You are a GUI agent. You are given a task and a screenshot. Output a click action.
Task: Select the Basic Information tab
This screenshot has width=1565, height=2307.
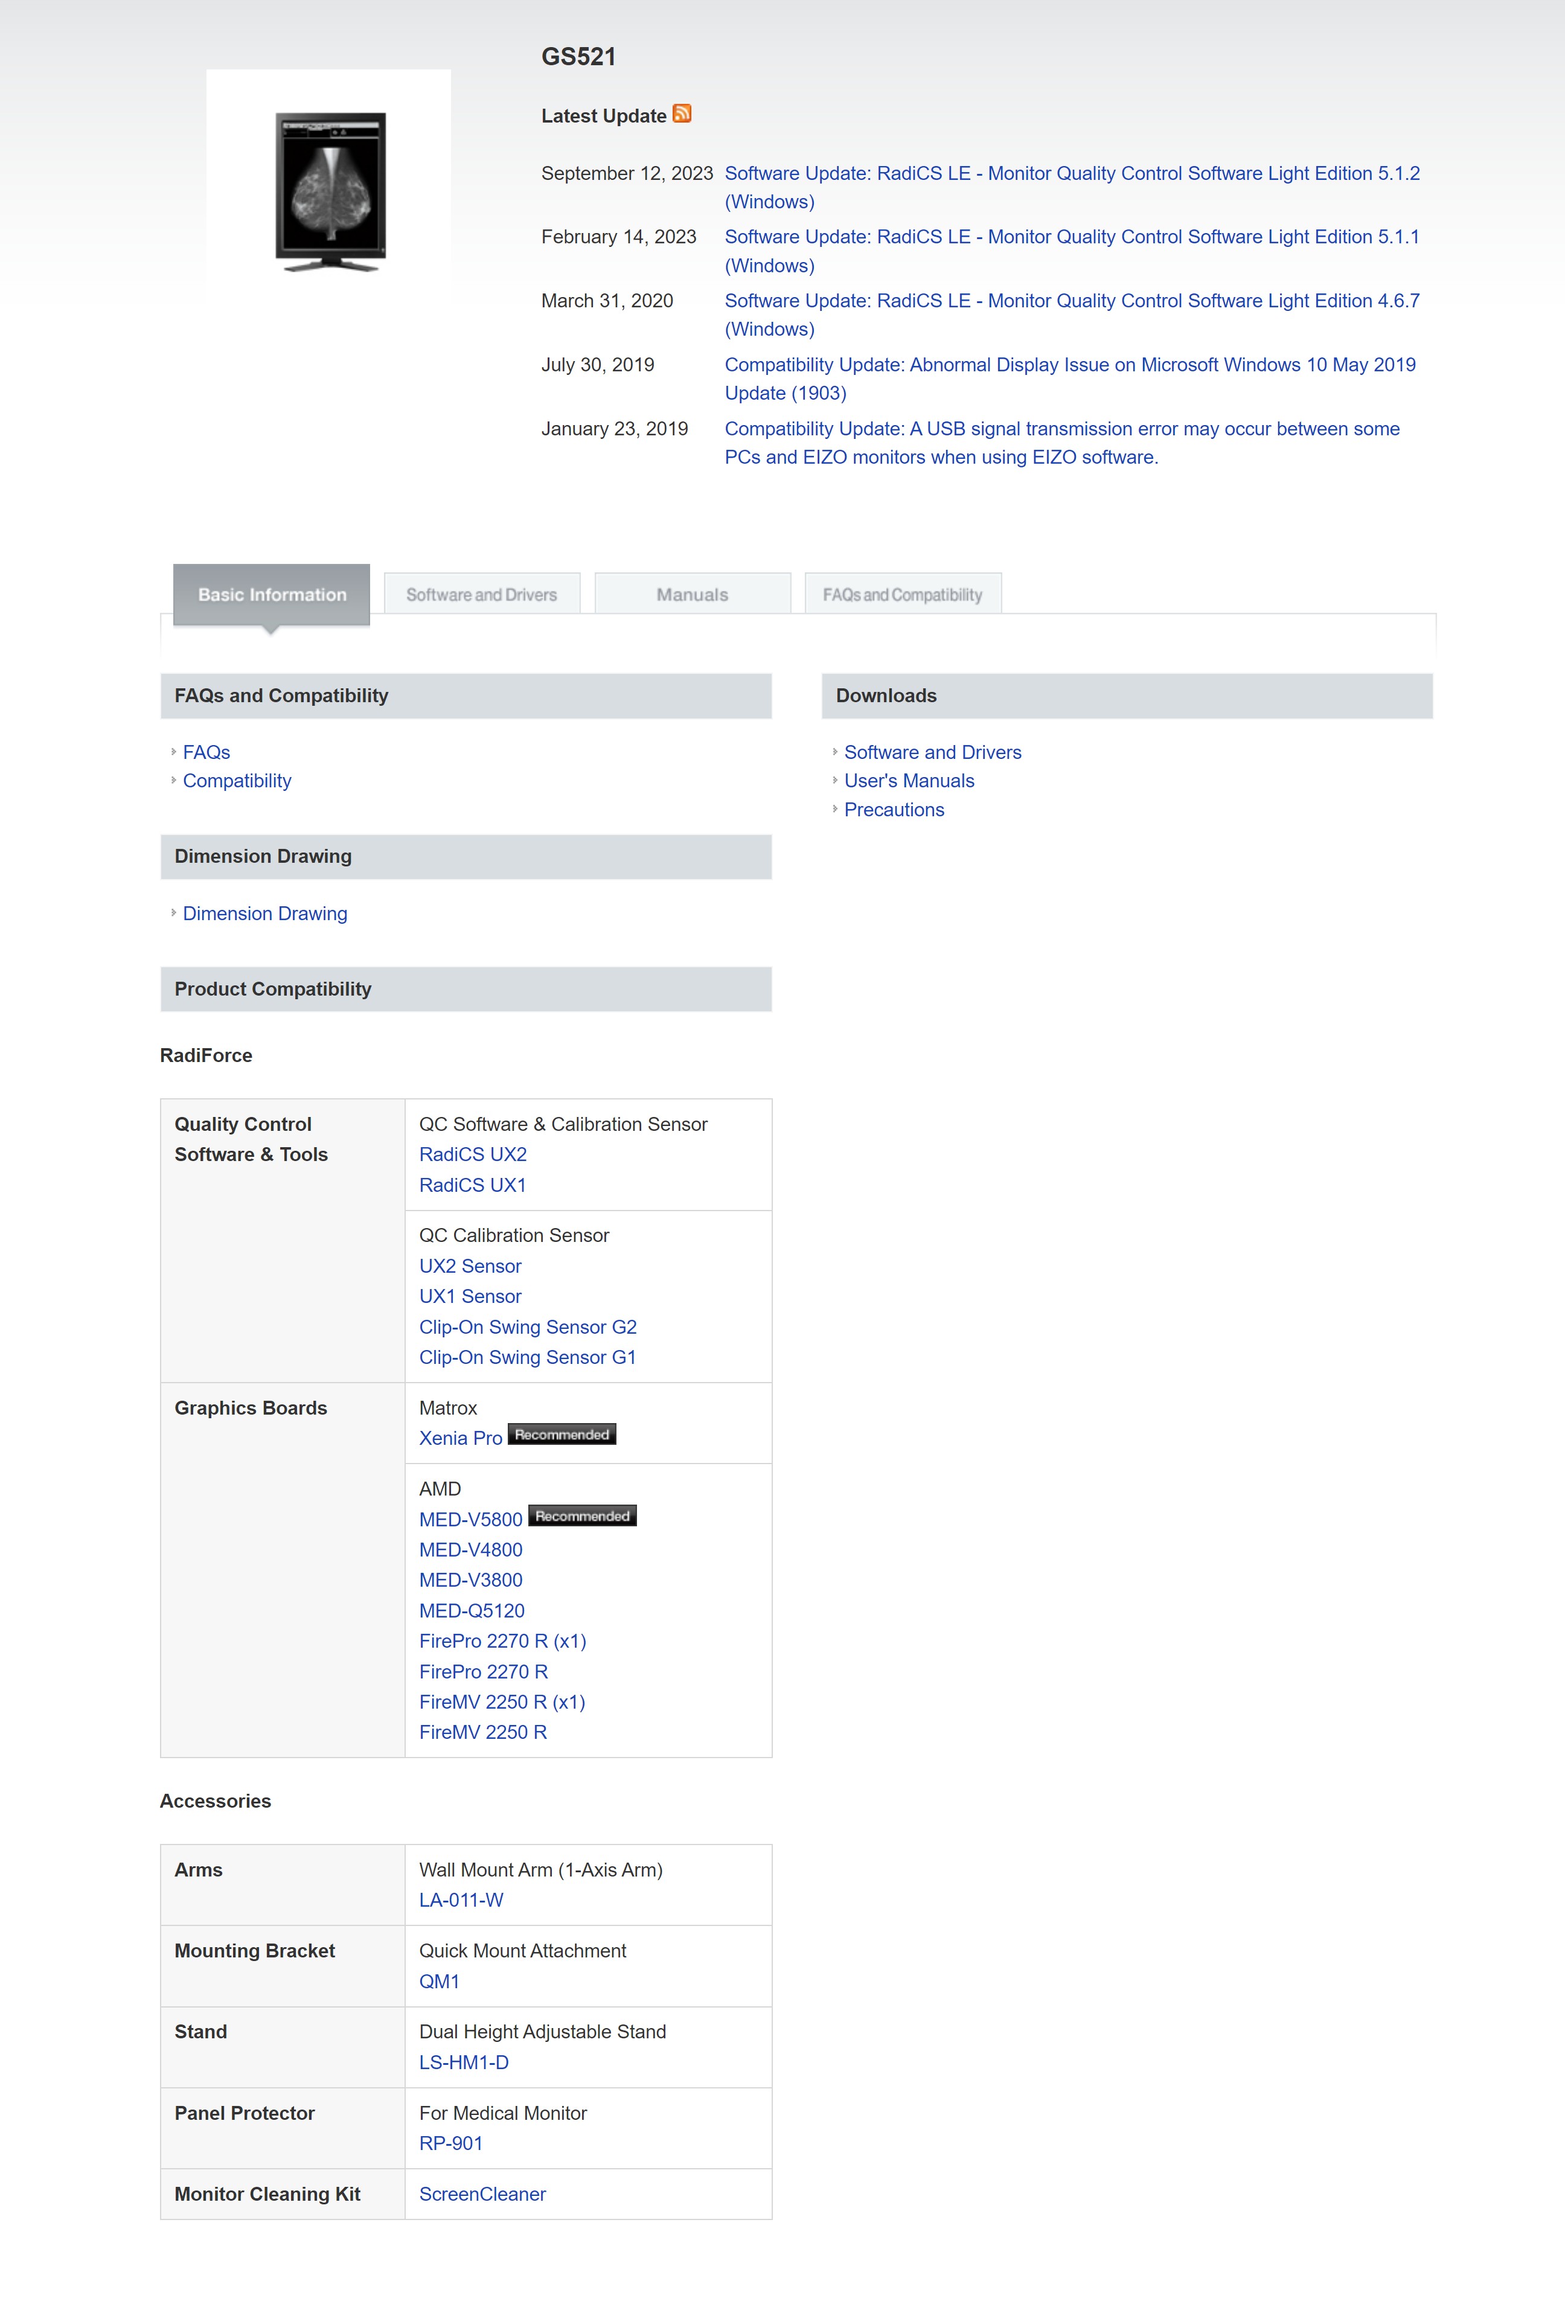point(272,595)
